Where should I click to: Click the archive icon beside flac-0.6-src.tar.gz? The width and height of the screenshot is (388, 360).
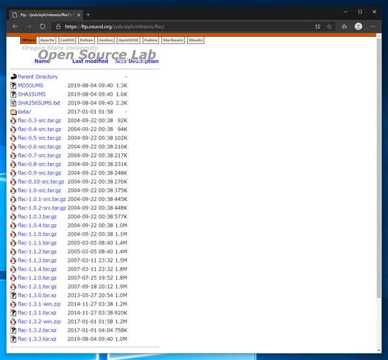14,147
